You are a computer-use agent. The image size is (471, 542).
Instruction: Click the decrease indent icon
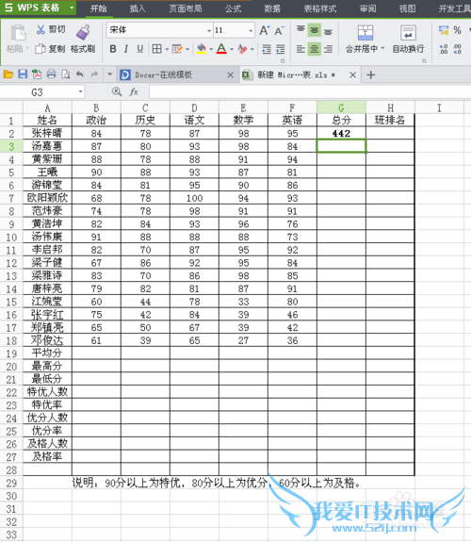click(267, 49)
